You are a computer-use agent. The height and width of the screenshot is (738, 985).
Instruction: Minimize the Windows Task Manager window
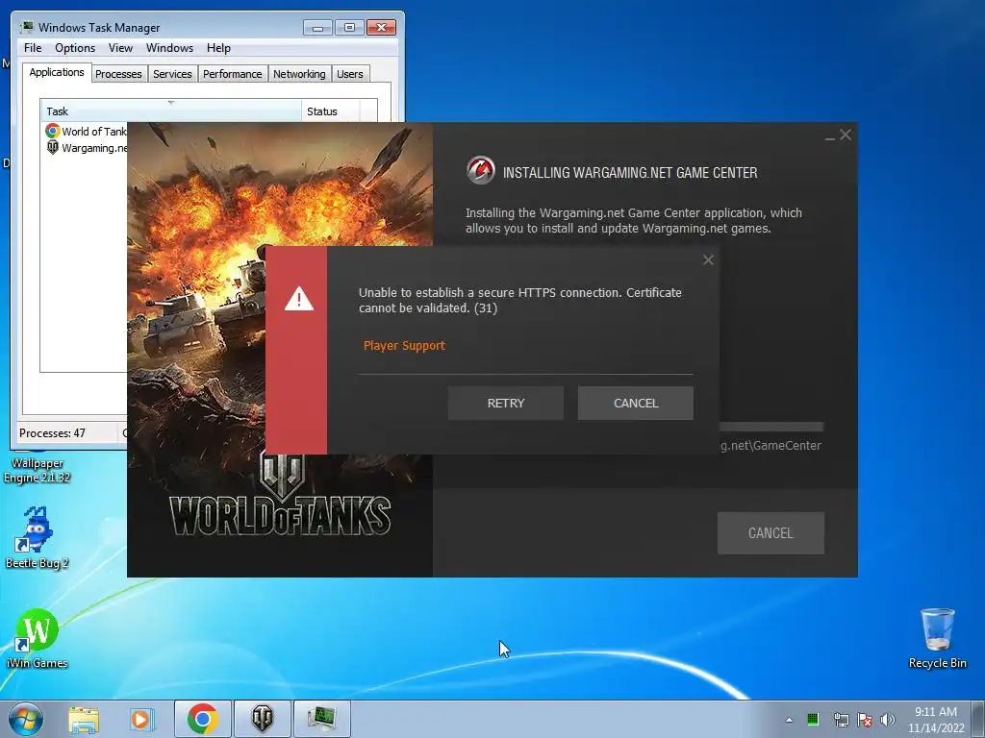(317, 28)
